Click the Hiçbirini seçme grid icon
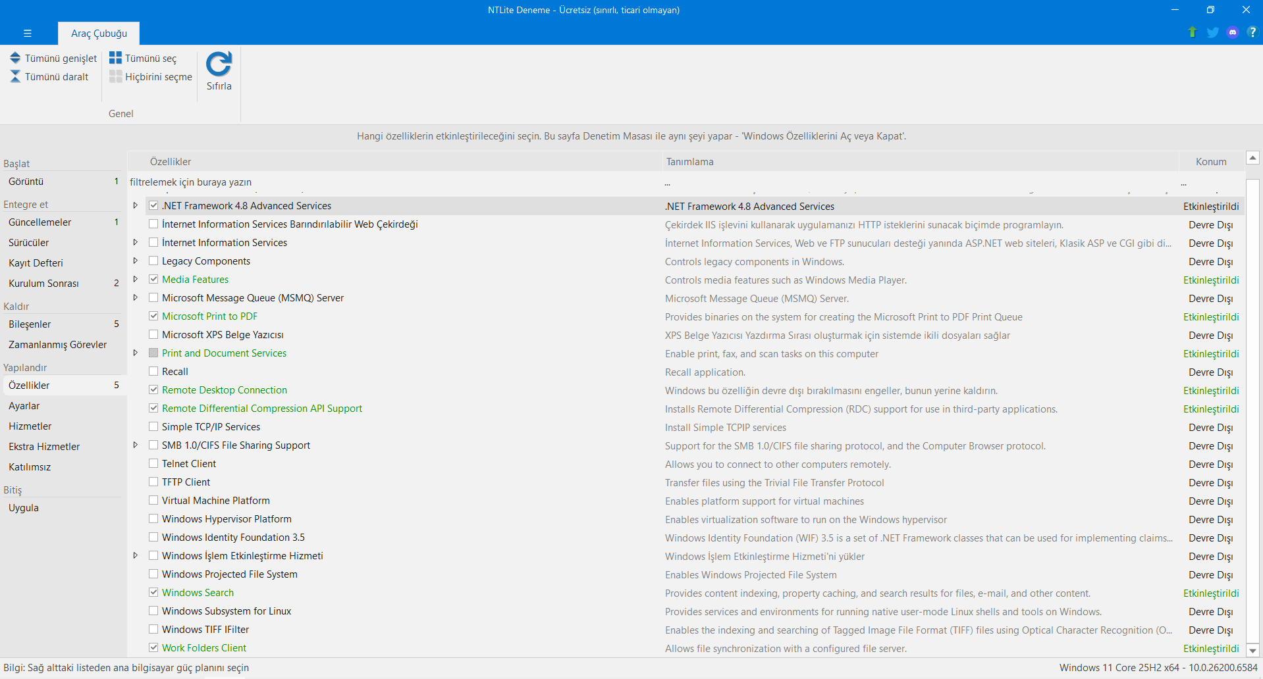1263x679 pixels. pyautogui.click(x=115, y=76)
